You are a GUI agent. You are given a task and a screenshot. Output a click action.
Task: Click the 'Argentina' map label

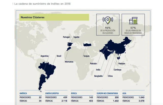pyautogui.click(x=45, y=56)
